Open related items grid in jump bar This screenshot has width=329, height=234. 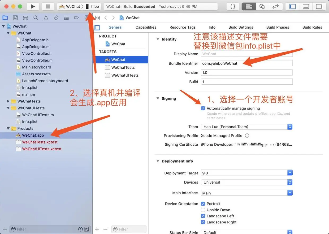pyautogui.click(x=98, y=18)
